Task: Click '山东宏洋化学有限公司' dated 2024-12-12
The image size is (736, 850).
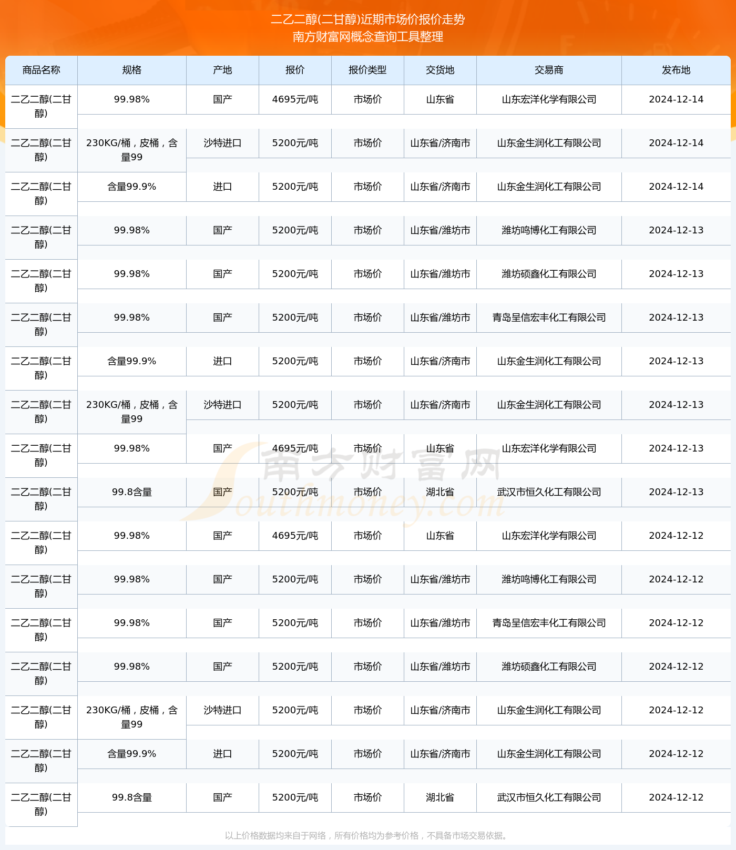Action: [549, 536]
